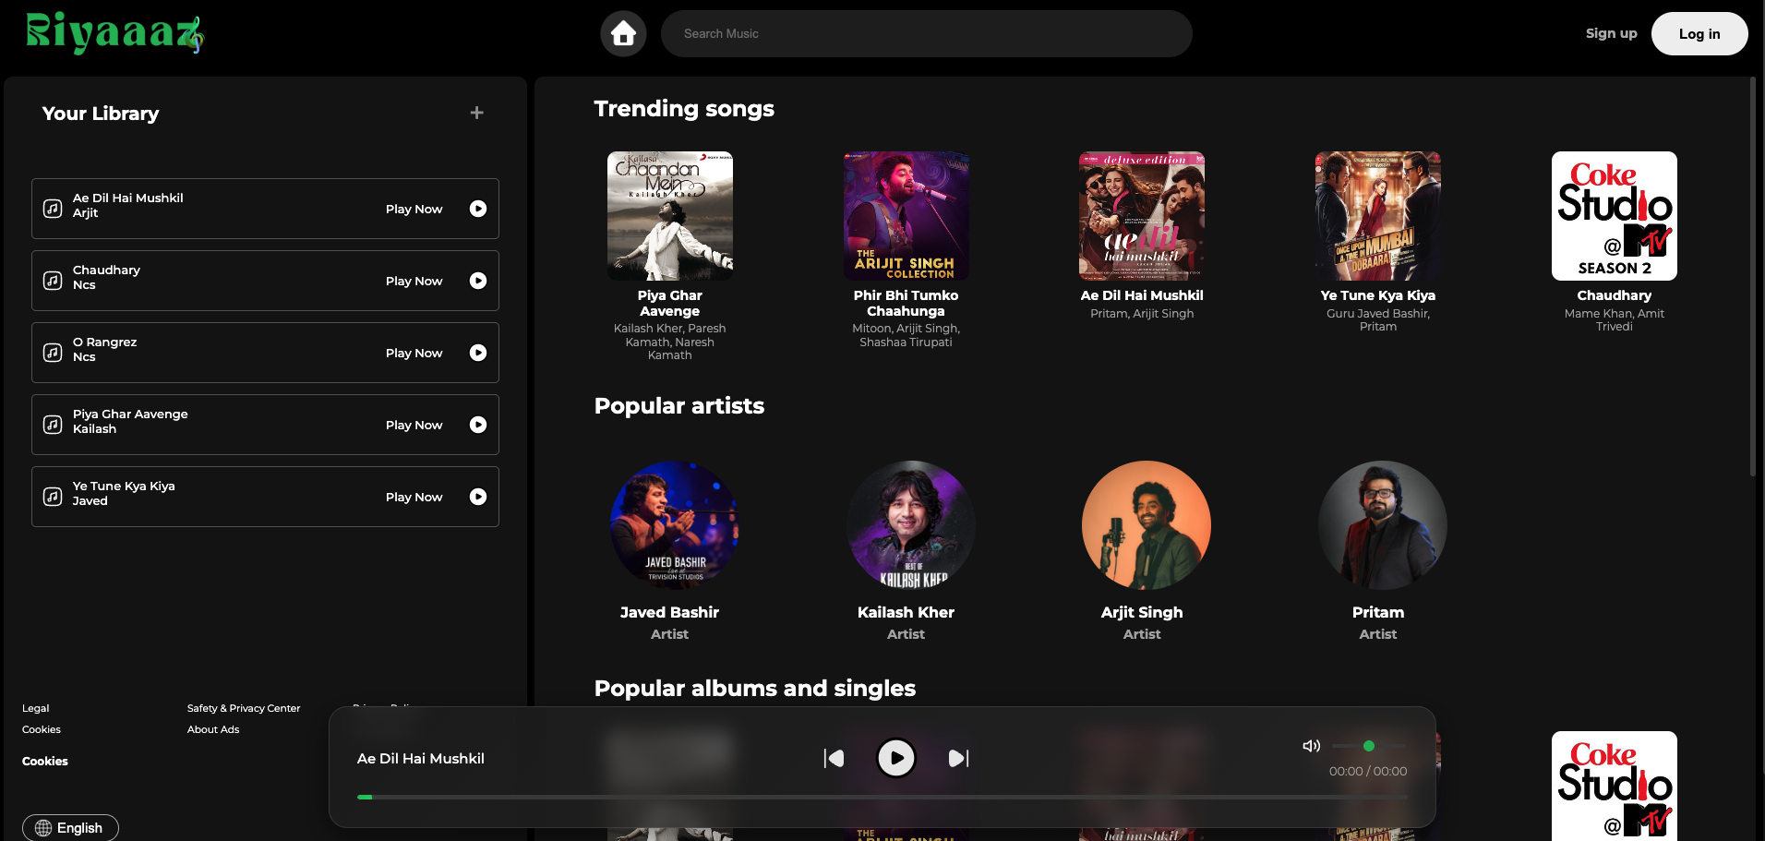1765x841 pixels.
Task: Skip to next track in player
Action: click(x=959, y=758)
